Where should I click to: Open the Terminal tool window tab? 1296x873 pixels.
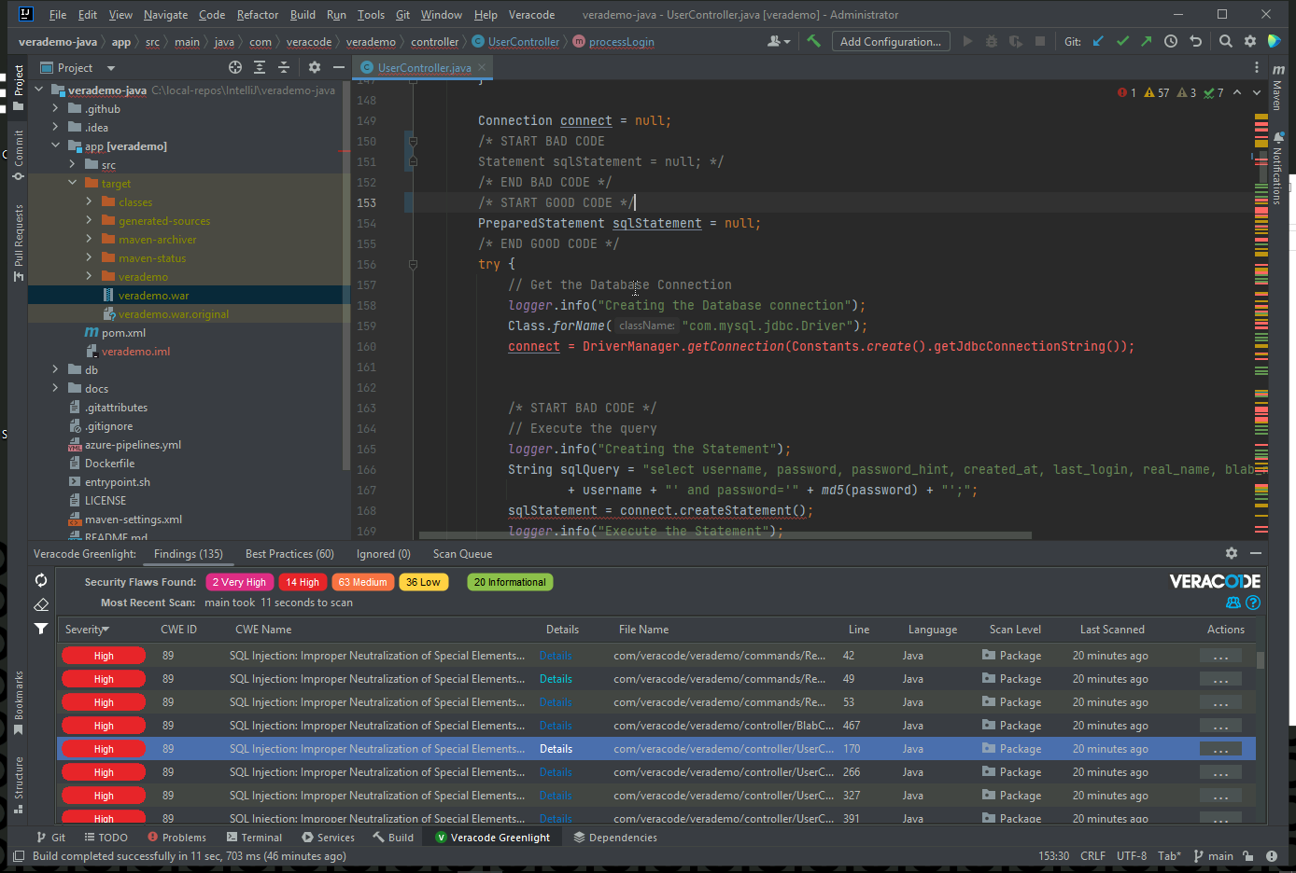(254, 838)
